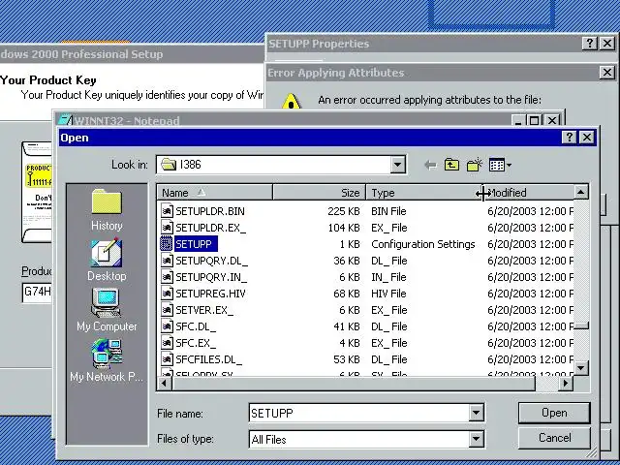Sort files by the Size column header
Screen dimensions: 620x465
click(319, 193)
